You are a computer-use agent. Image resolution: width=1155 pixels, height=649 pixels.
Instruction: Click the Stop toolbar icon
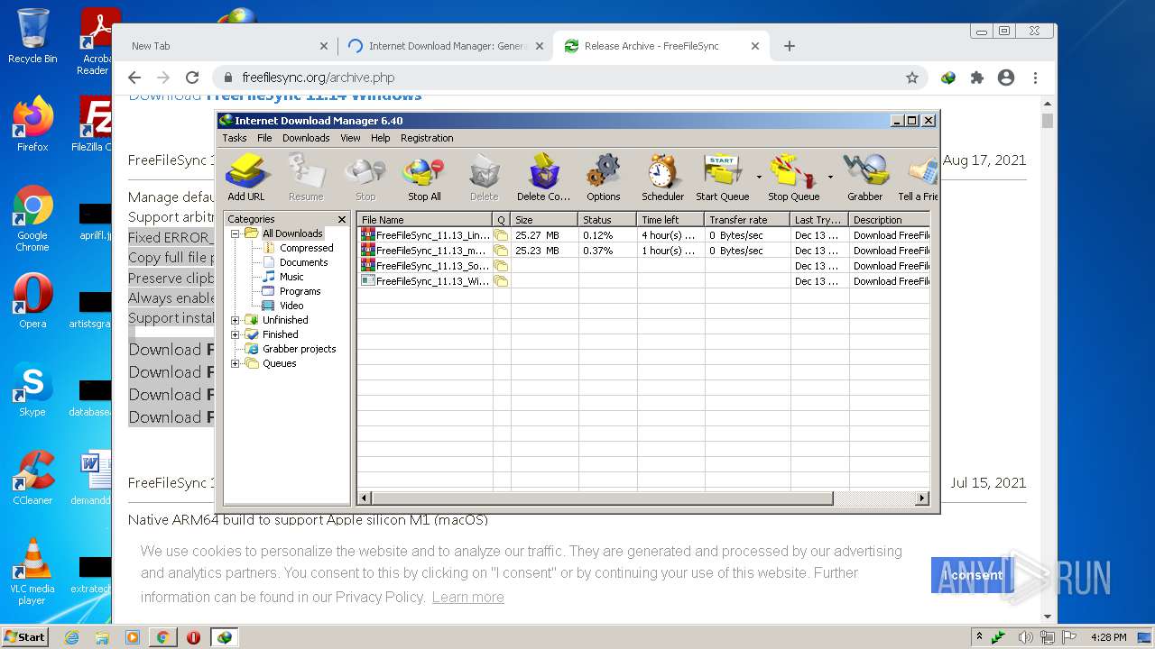tap(365, 177)
